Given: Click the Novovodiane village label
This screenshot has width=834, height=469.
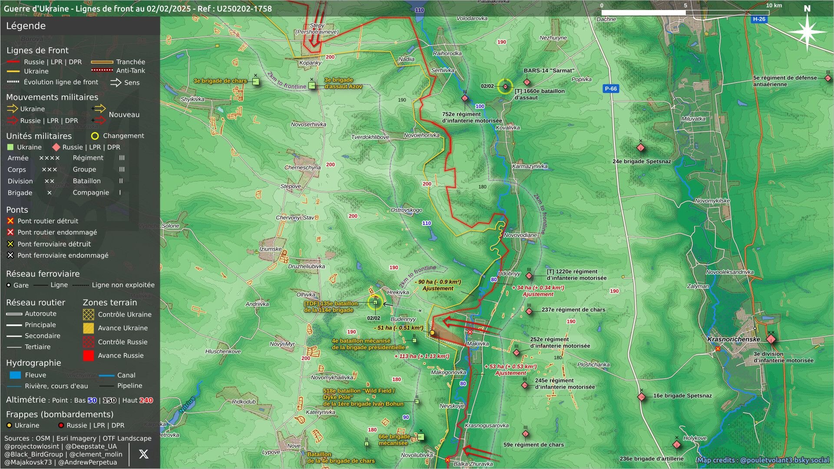Looking at the screenshot, I should pos(520,235).
